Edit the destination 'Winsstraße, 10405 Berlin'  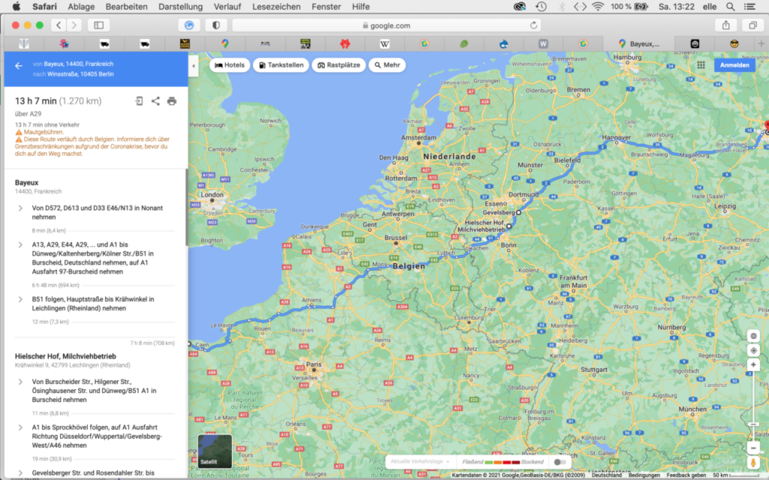(x=80, y=74)
